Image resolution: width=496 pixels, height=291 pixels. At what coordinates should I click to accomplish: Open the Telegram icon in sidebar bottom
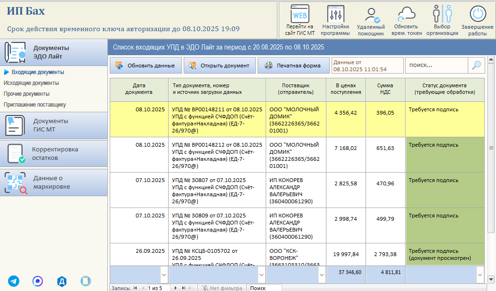click(14, 281)
